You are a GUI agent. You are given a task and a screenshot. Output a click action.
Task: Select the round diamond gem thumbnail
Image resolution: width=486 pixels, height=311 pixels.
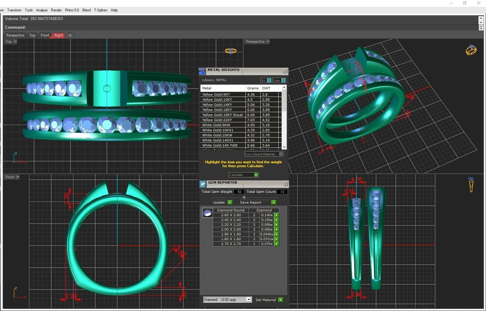[x=207, y=213]
